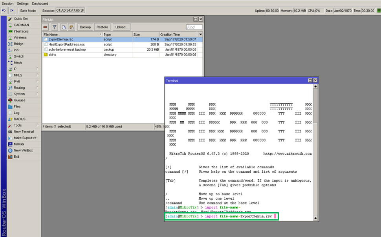The height and width of the screenshot is (237, 381).
Task: Click the Undo arrow icon in toolbar
Action: pos(4,11)
